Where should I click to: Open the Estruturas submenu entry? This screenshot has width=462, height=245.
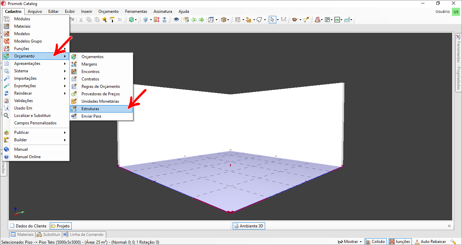click(x=101, y=109)
